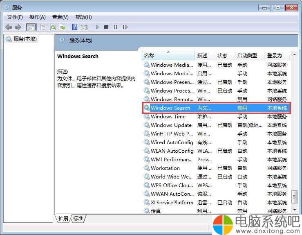Click the Windows Search heading in detail pane
Viewport: 302px width, 235px height.
click(x=78, y=56)
